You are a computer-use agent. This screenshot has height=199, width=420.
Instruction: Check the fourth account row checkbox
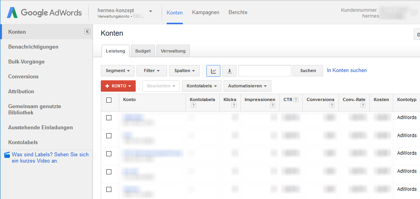coord(109,172)
